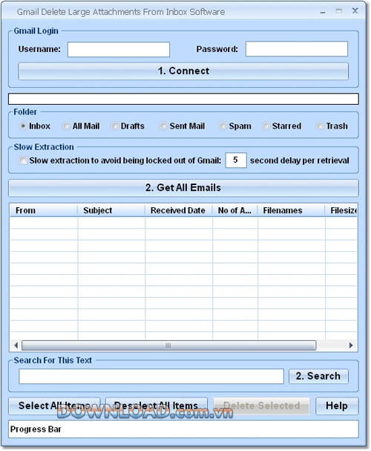The image size is (371, 451).
Task: Enable the slow extraction checkbox
Action: tap(23, 160)
